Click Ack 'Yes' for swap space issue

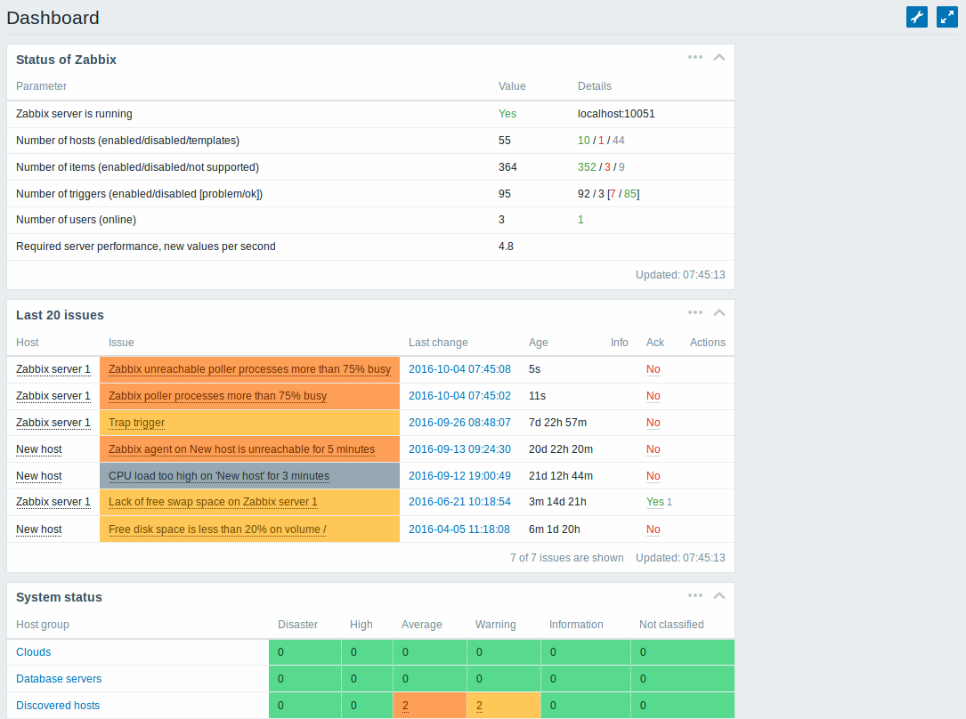click(x=655, y=502)
